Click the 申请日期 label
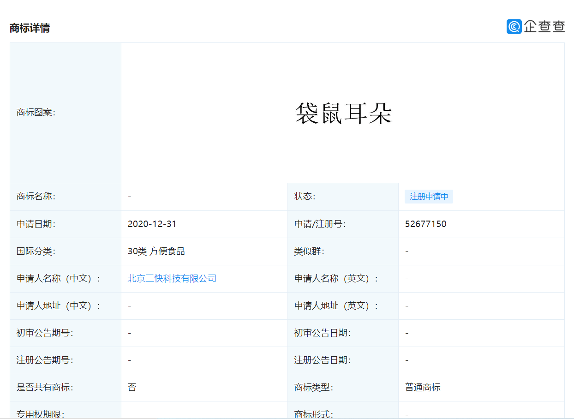 pos(36,224)
